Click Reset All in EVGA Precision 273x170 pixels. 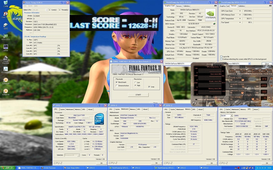click(268, 104)
